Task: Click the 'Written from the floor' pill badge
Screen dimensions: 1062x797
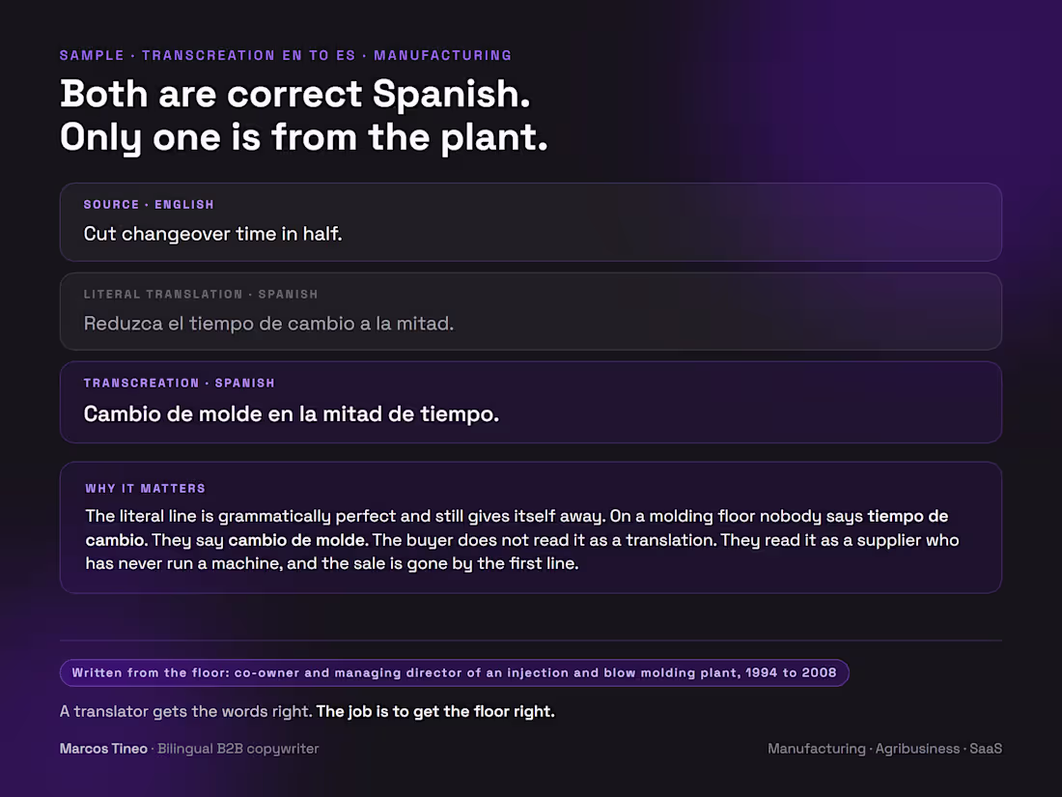Action: (454, 673)
